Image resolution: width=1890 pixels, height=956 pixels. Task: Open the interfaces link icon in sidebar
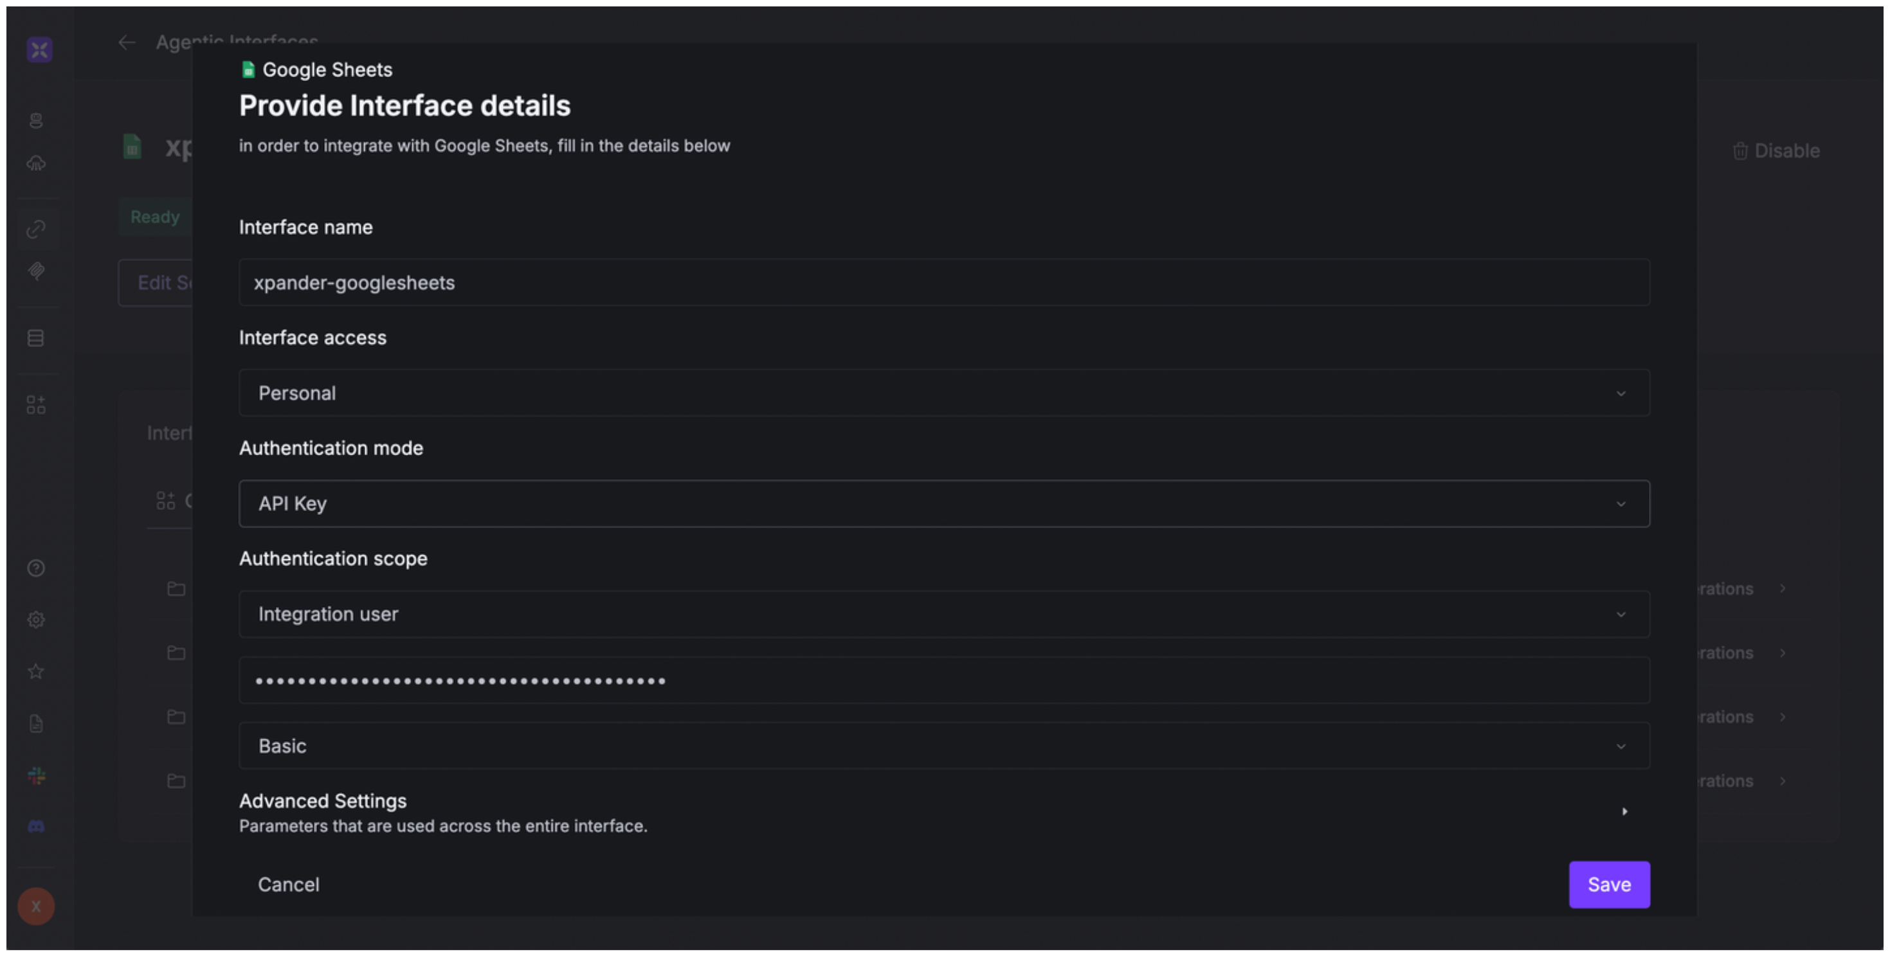tap(36, 229)
